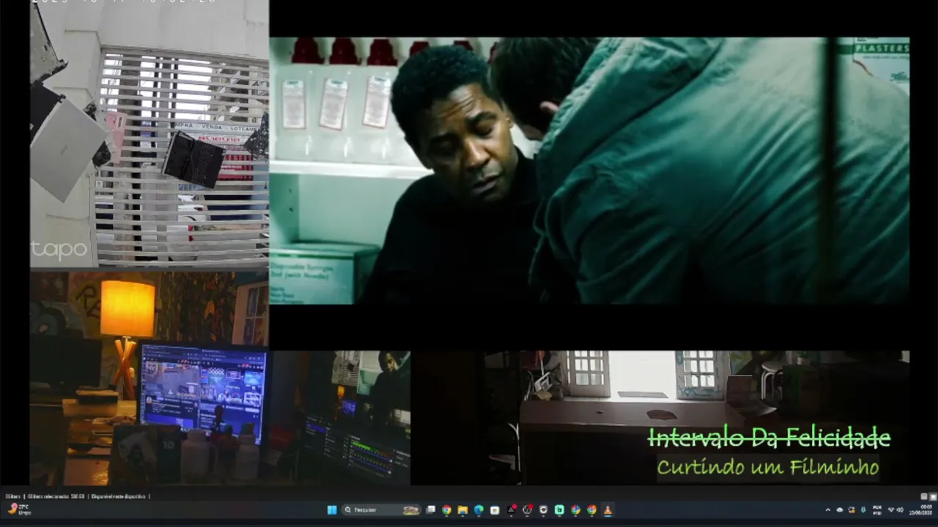Click the 'Curtindo um Filminho' caption text

pos(767,466)
